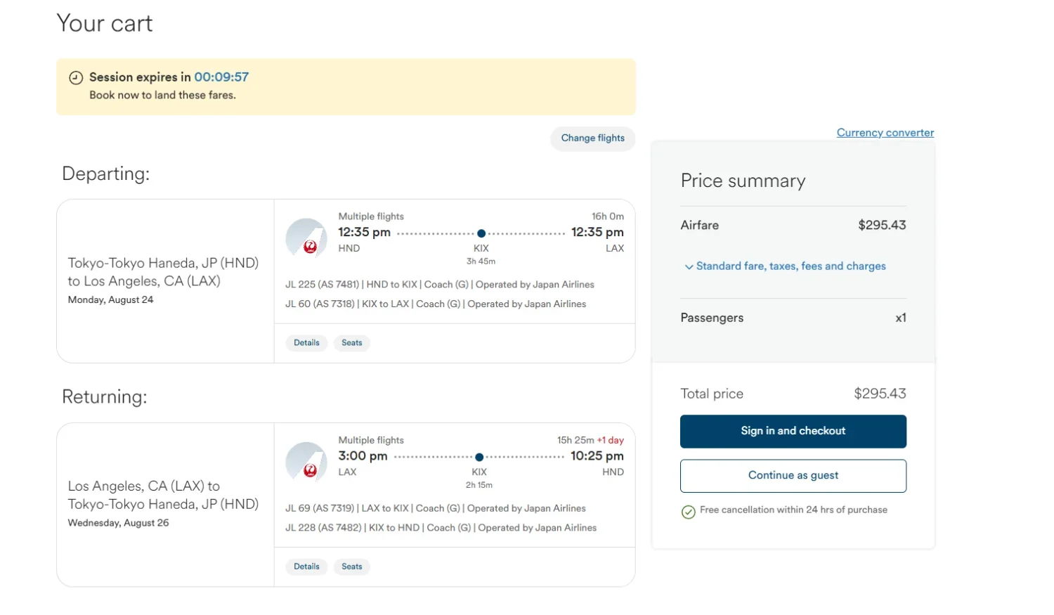The image size is (1054, 615).
Task: Click Sign in and checkout
Action: 793,432
